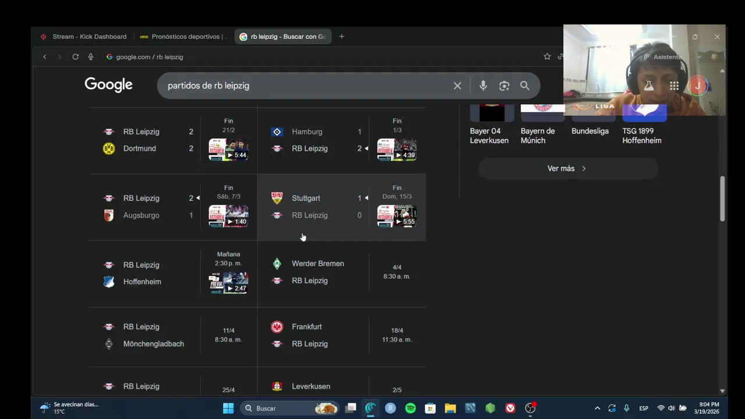
Task: Open Microsoft Store from taskbar
Action: (x=430, y=408)
